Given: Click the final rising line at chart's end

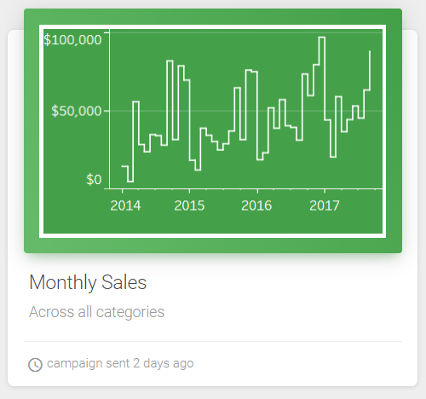Looking at the screenshot, I should pyautogui.click(x=370, y=71).
